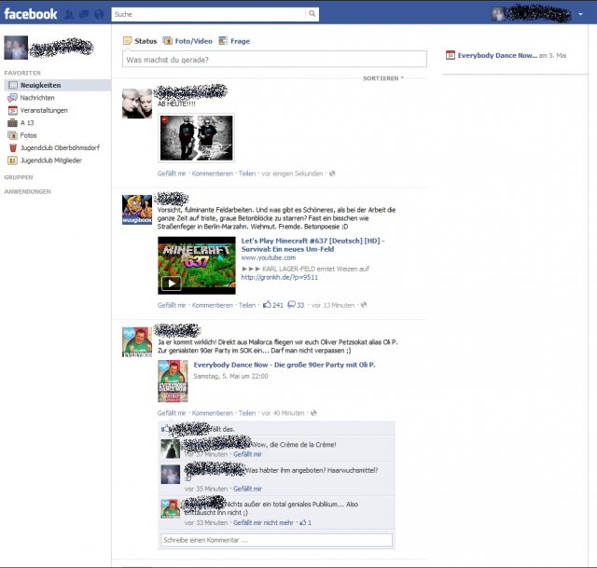Click the 241 likes thumbs-up count
The image size is (597, 568).
(273, 305)
